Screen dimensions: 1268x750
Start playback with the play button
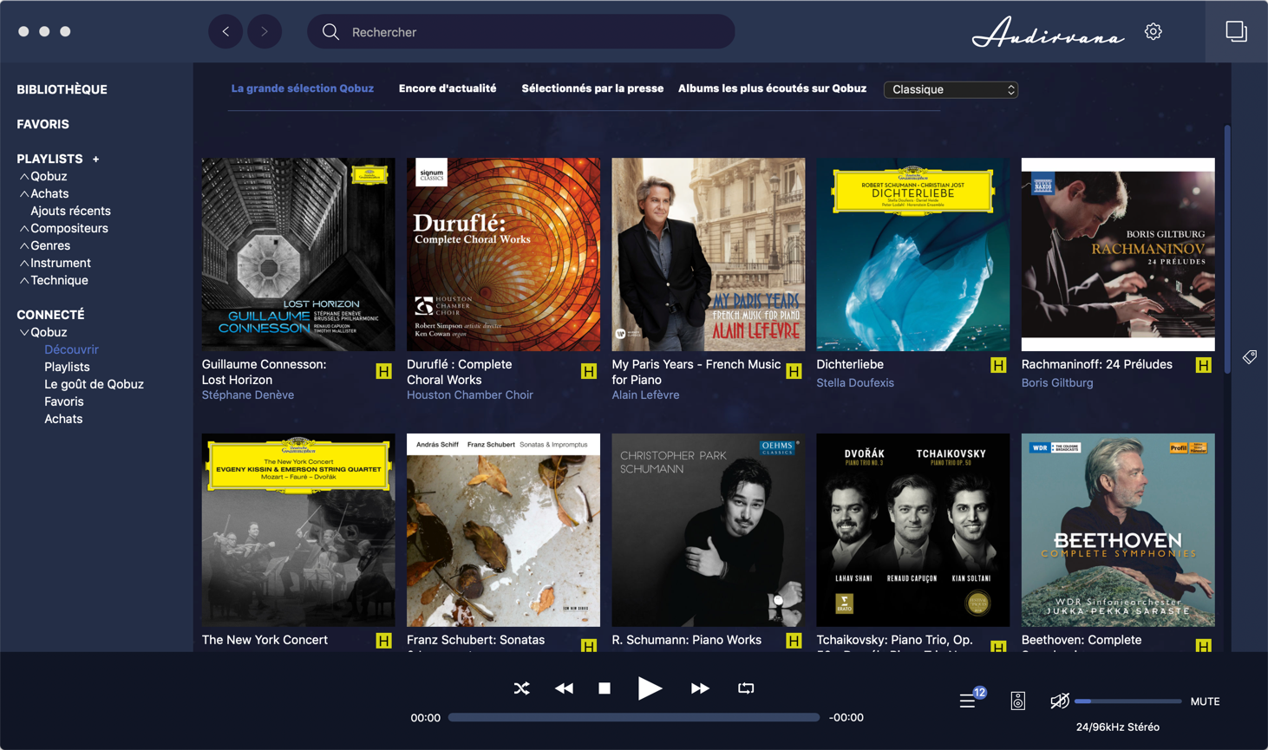[650, 688]
